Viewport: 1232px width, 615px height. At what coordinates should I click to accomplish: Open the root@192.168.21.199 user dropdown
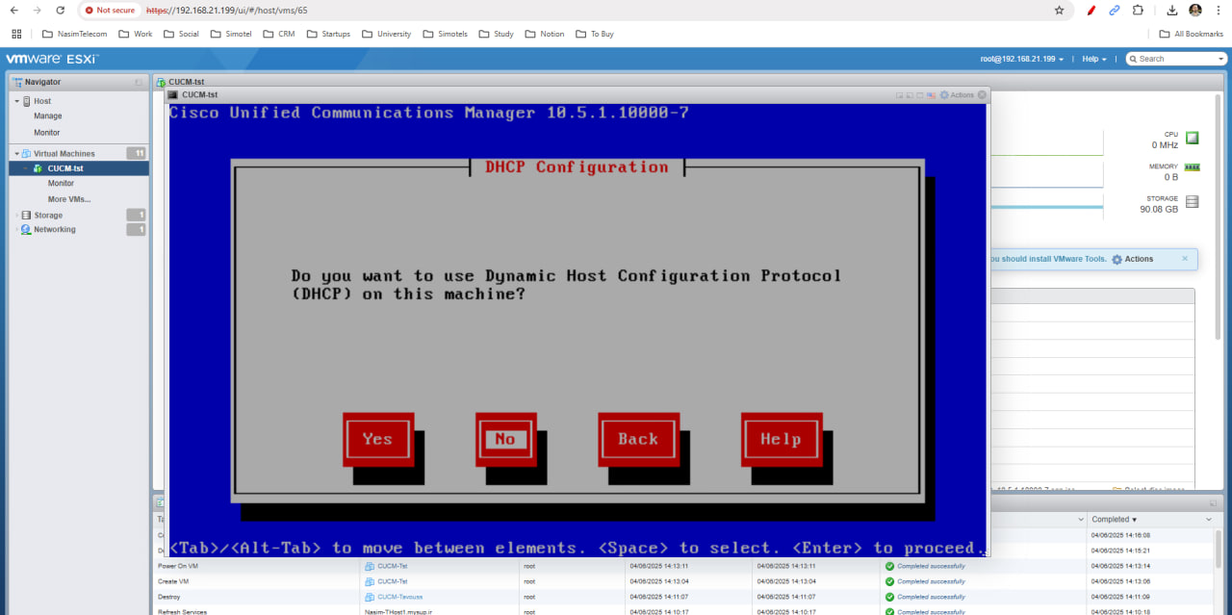1021,59
